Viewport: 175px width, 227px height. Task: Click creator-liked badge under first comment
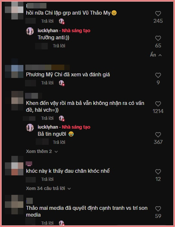62,21
